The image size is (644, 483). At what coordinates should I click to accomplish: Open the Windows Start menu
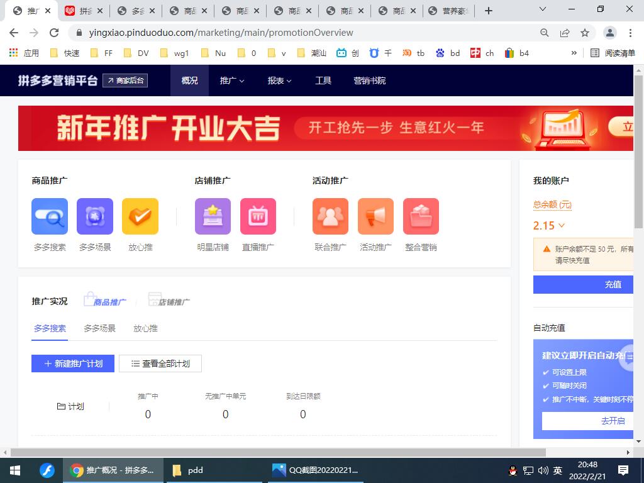pyautogui.click(x=15, y=470)
